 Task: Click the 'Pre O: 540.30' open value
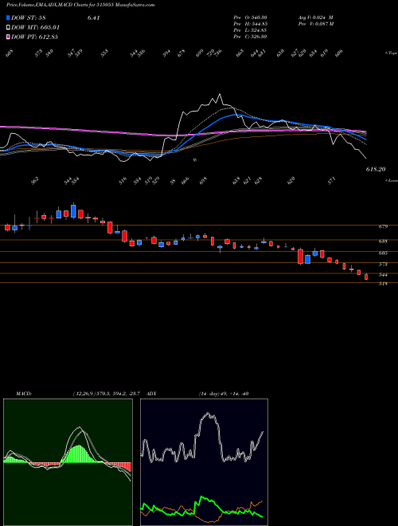coord(250,17)
